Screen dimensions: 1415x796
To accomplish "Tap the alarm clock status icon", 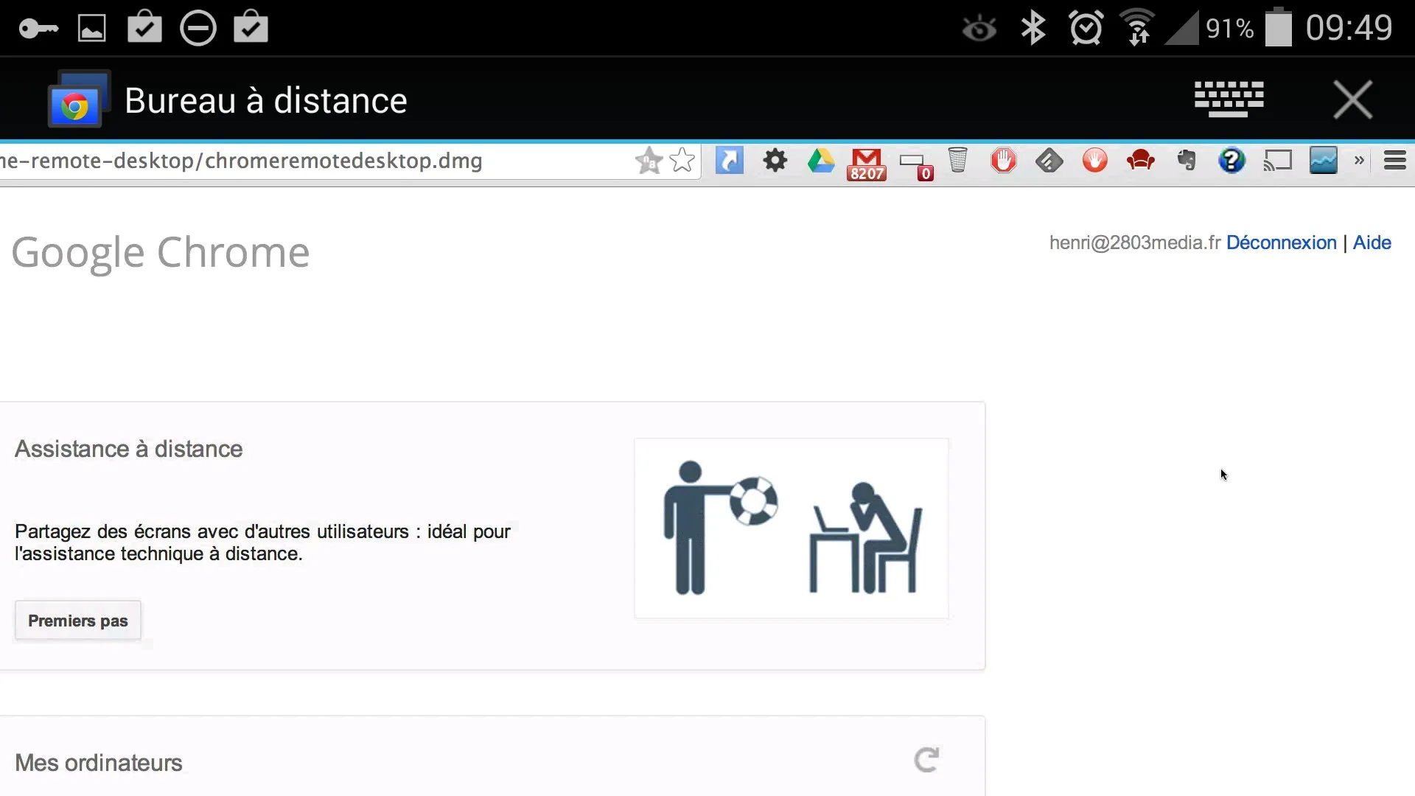I will 1086,28.
